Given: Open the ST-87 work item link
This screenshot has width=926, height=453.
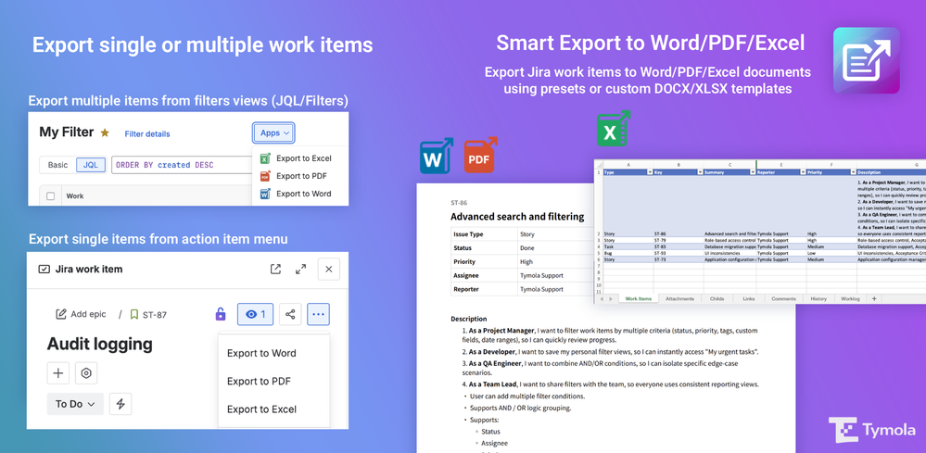Looking at the screenshot, I should [154, 315].
